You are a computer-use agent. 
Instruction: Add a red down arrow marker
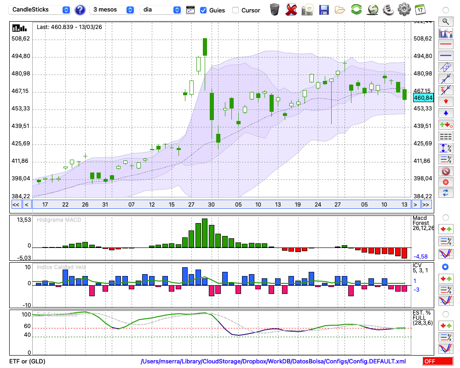tap(445, 101)
